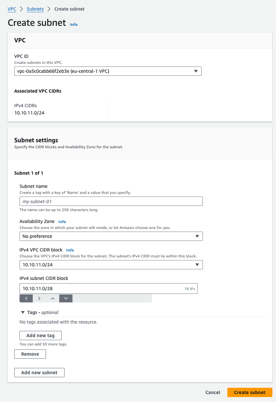Click the Info icon next to Availability Zone
The height and width of the screenshot is (402, 276).
62,221
